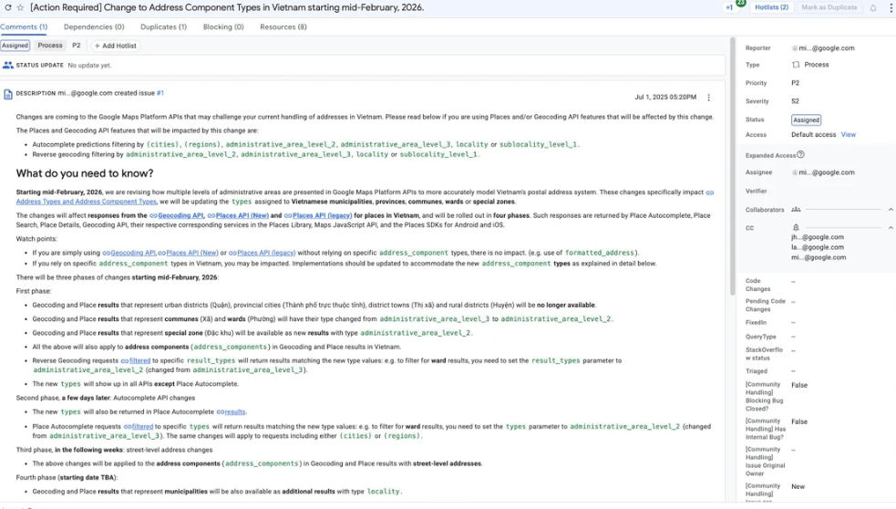896x509 pixels.
Task: Click the Collaborators group icon
Action: [x=796, y=210]
